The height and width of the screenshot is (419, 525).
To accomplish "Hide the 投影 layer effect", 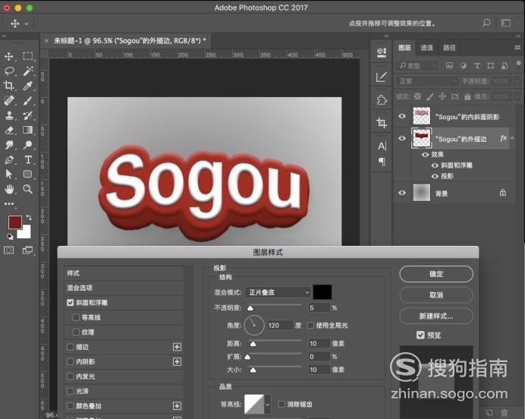I will pyautogui.click(x=435, y=176).
